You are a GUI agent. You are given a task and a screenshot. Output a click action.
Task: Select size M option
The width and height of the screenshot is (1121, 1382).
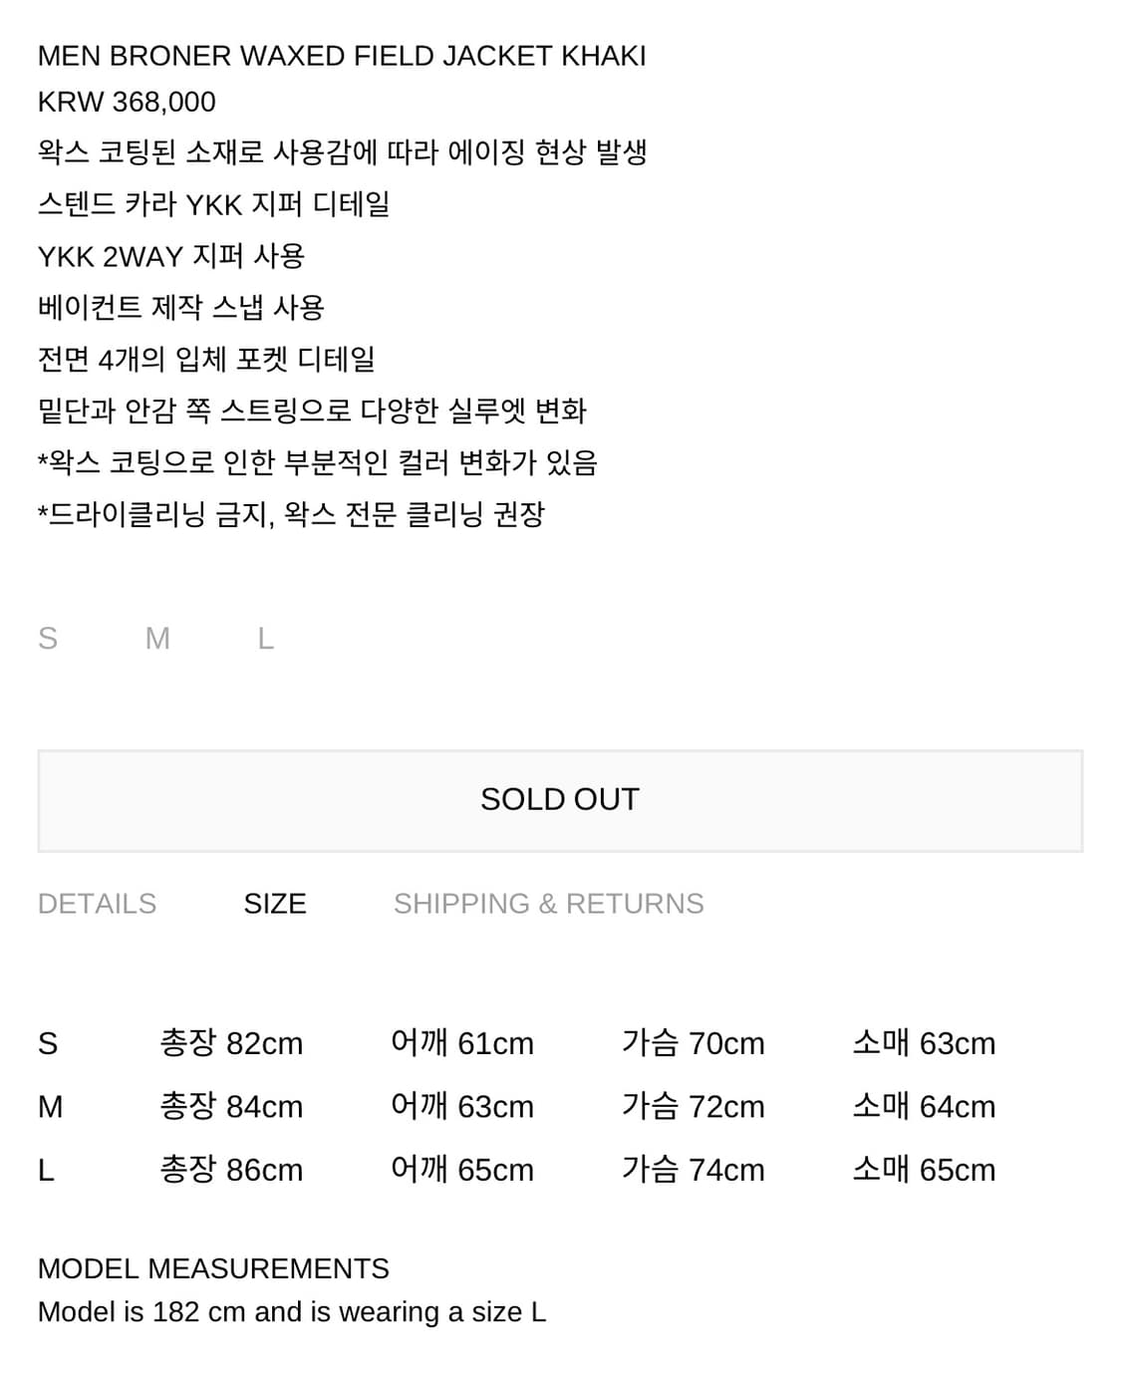click(157, 638)
